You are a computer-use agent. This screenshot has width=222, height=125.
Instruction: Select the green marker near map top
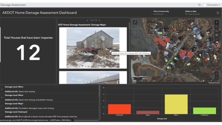pos(161,33)
